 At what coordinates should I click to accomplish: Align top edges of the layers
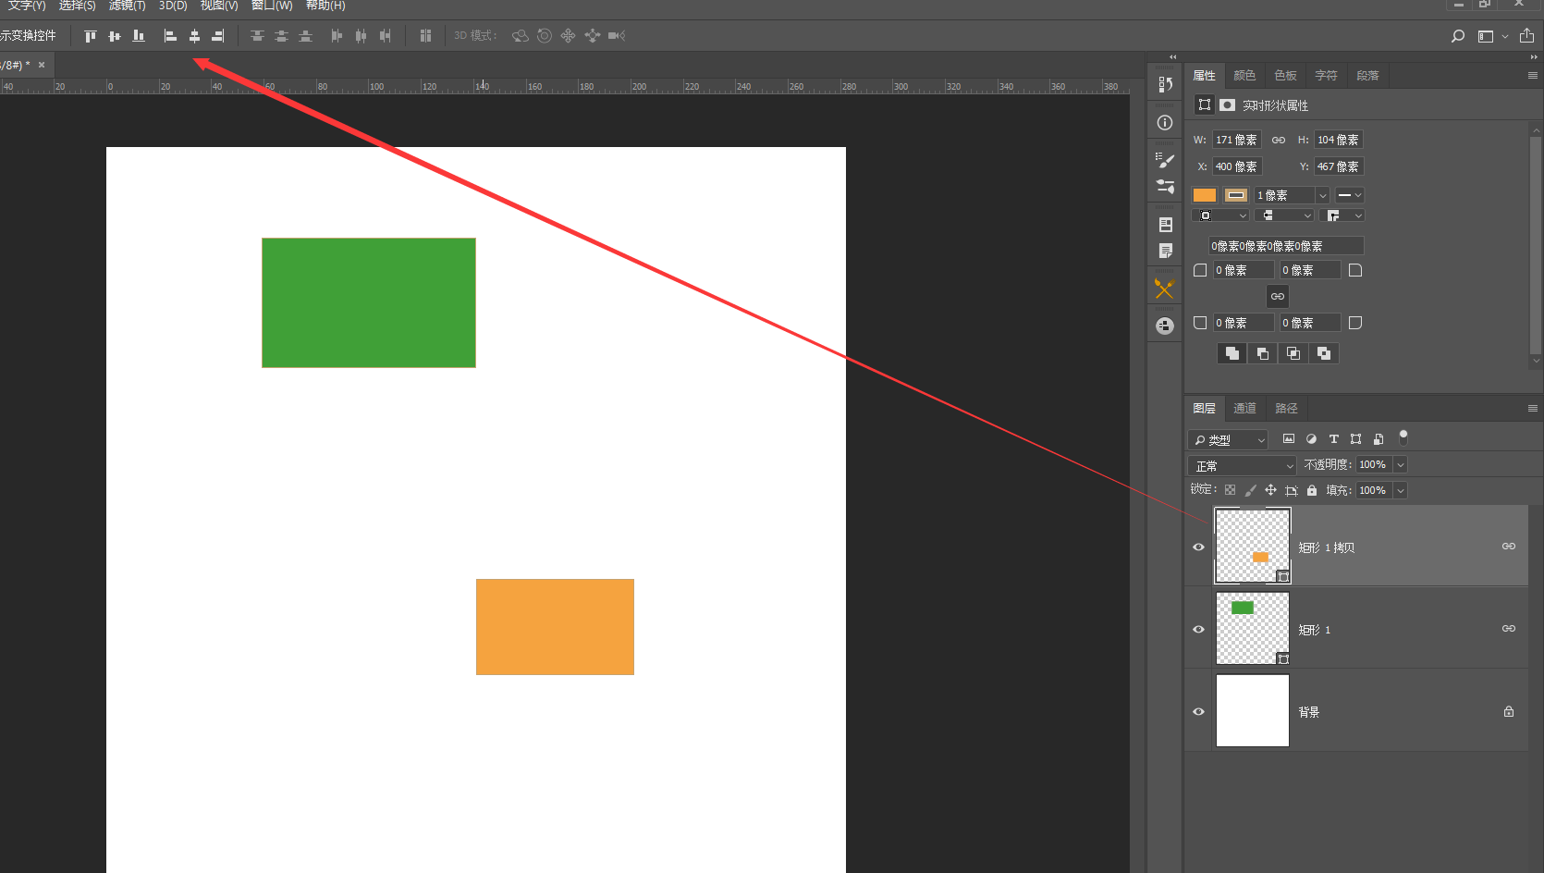click(91, 36)
